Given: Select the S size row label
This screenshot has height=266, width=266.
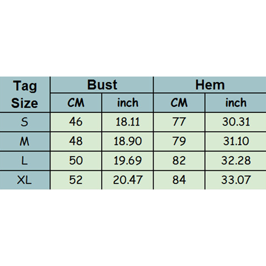Looking at the screenshot, I should coord(25,122).
